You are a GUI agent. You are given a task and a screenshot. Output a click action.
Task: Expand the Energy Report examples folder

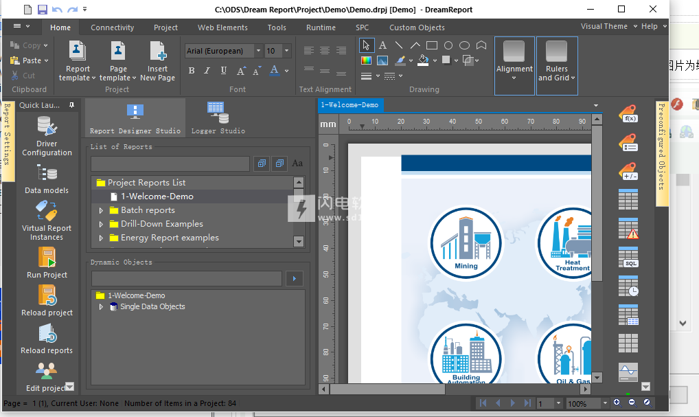point(101,238)
